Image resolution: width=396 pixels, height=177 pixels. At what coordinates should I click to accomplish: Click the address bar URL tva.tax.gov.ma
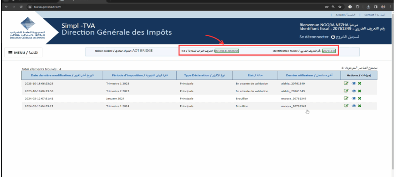pos(47,7)
